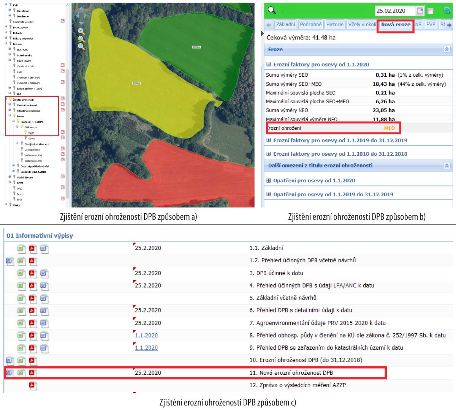The width and height of the screenshot is (456, 410).
Task: Click the magnifier search icon in the green header
Action: (x=272, y=10)
